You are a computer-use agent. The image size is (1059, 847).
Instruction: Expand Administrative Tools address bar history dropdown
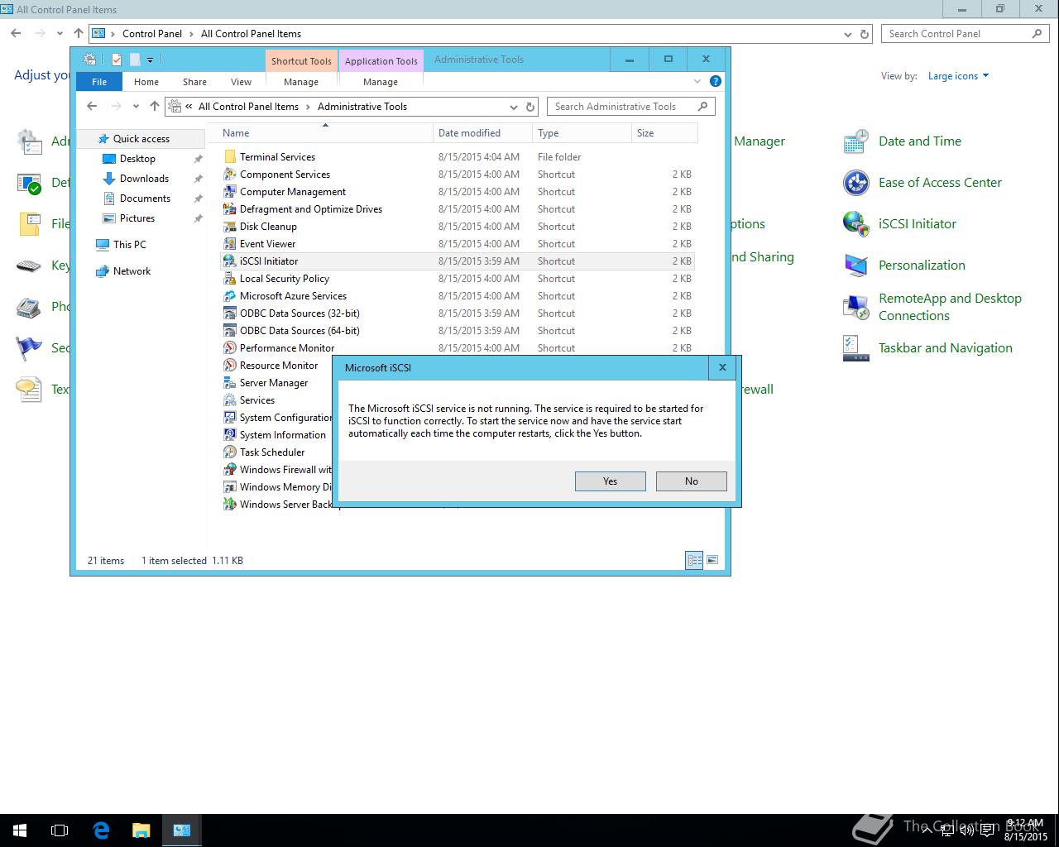coord(514,107)
